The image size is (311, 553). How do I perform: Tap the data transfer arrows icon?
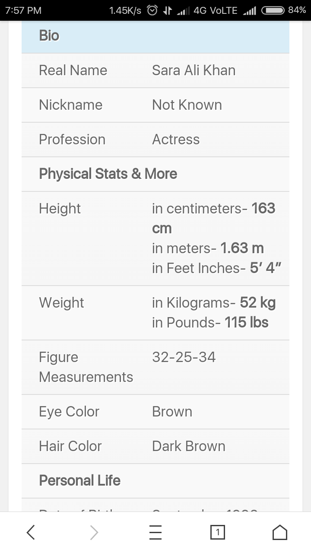tap(167, 10)
